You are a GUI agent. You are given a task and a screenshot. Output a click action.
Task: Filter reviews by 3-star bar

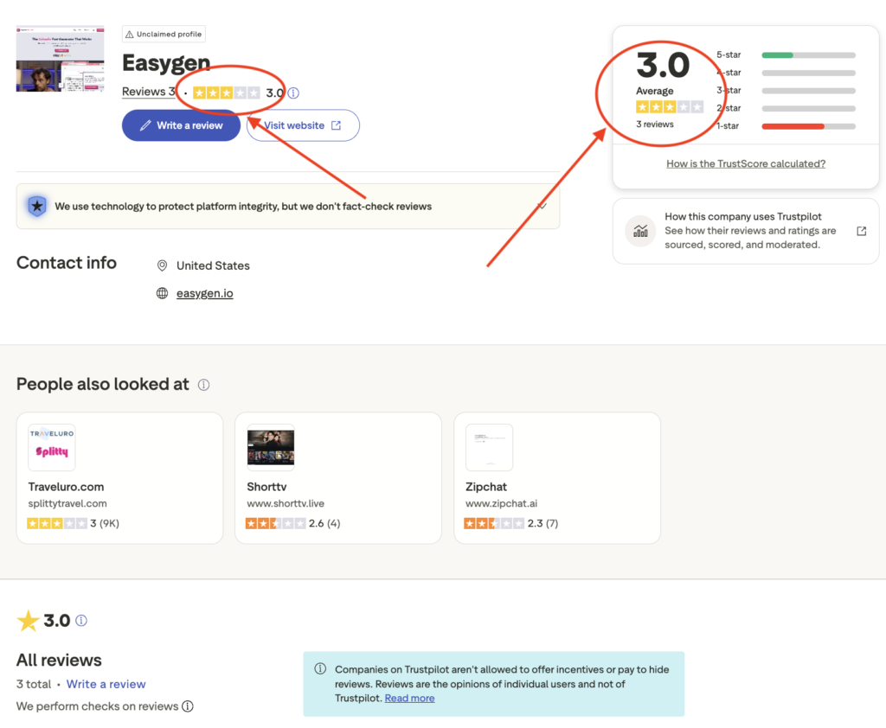(x=808, y=91)
